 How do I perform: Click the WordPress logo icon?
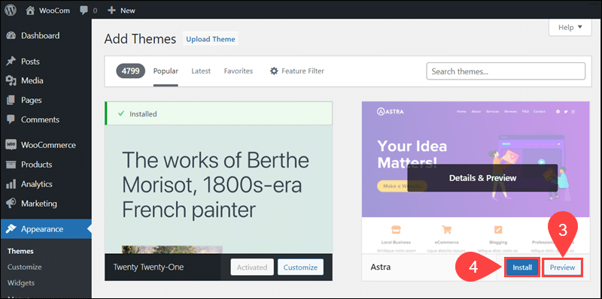11,11
